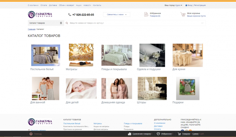
Task: Open the Акции top menu item
Action: 79,5
